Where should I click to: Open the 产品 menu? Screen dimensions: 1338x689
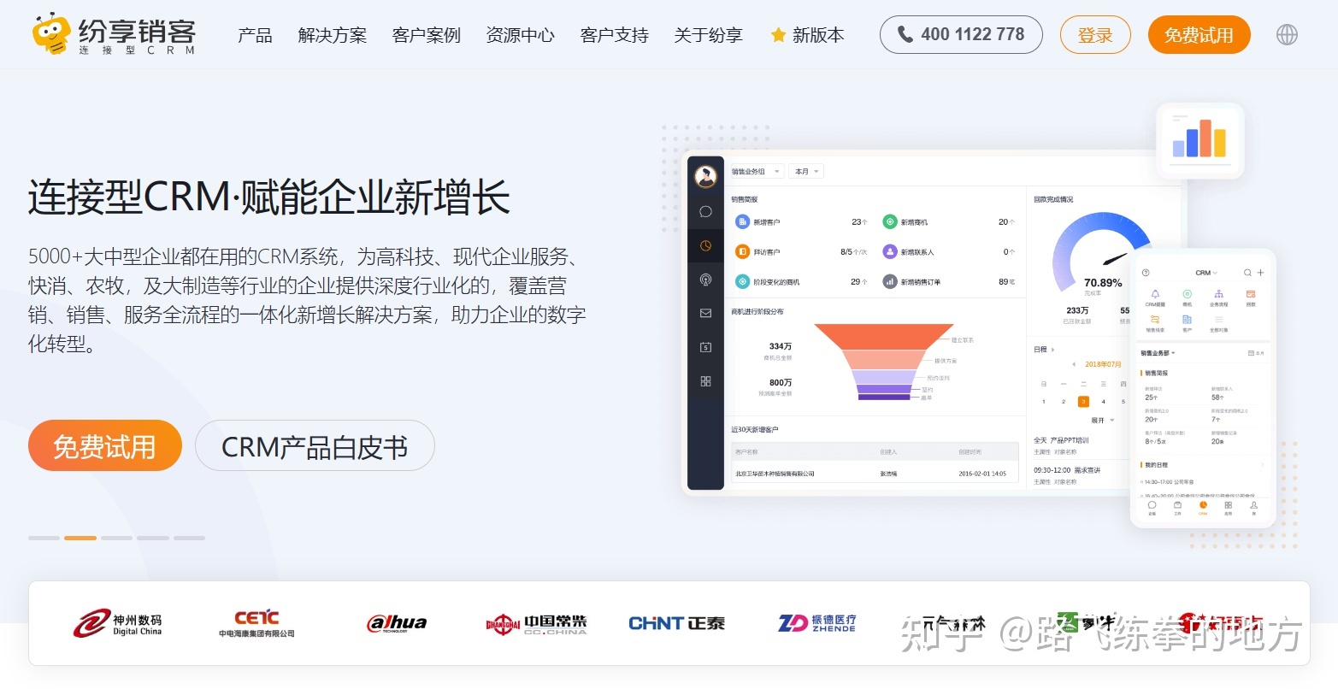pyautogui.click(x=255, y=35)
